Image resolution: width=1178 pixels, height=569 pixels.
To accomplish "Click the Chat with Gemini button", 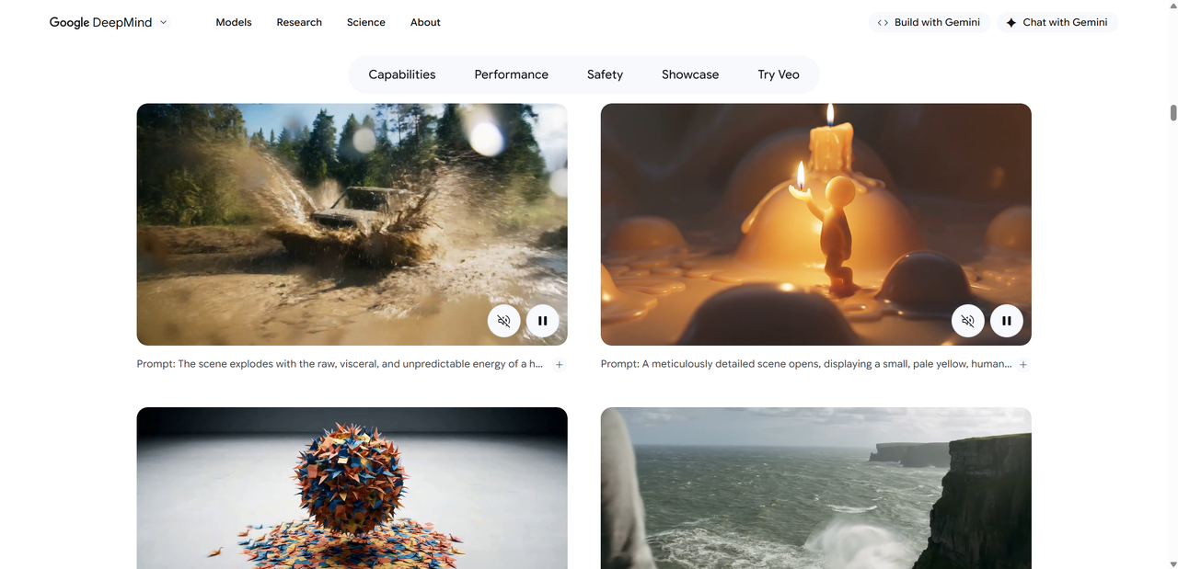I will pos(1057,22).
